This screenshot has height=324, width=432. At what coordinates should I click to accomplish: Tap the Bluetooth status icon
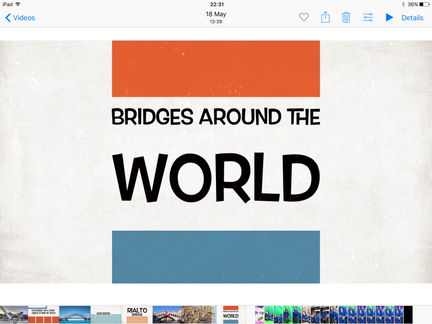pos(402,4)
